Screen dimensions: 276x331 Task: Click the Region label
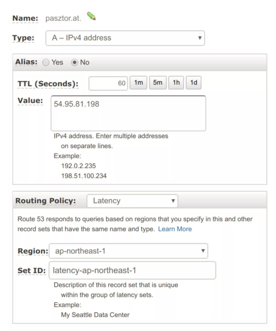point(33,251)
